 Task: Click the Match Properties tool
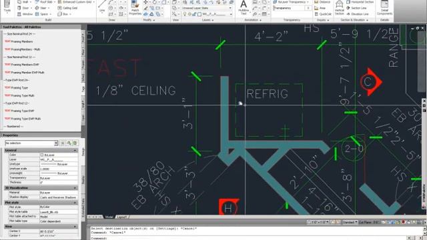tap(135, 7)
